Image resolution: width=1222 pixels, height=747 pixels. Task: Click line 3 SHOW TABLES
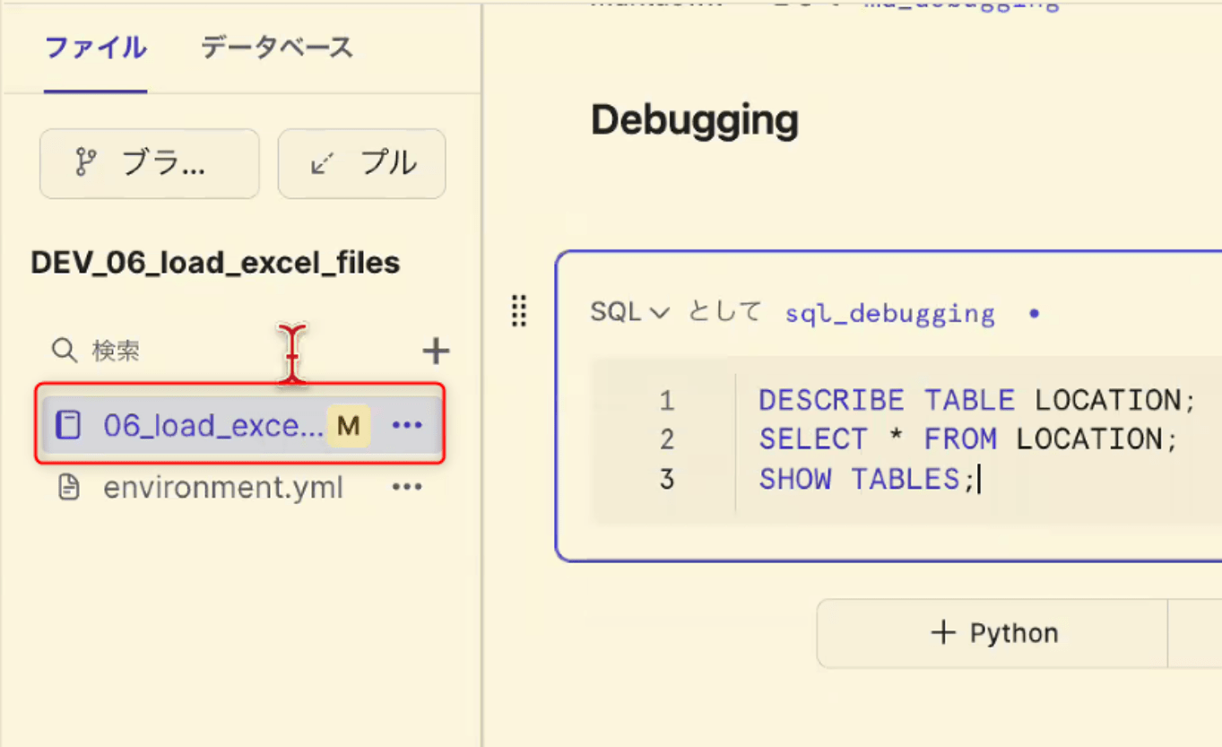tap(867, 480)
